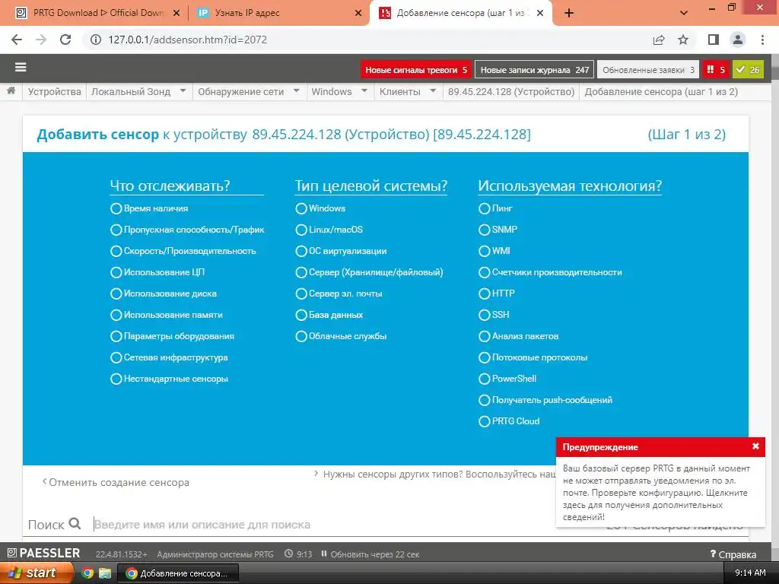Click the browser address bar URL
The image size is (779, 584).
click(188, 40)
